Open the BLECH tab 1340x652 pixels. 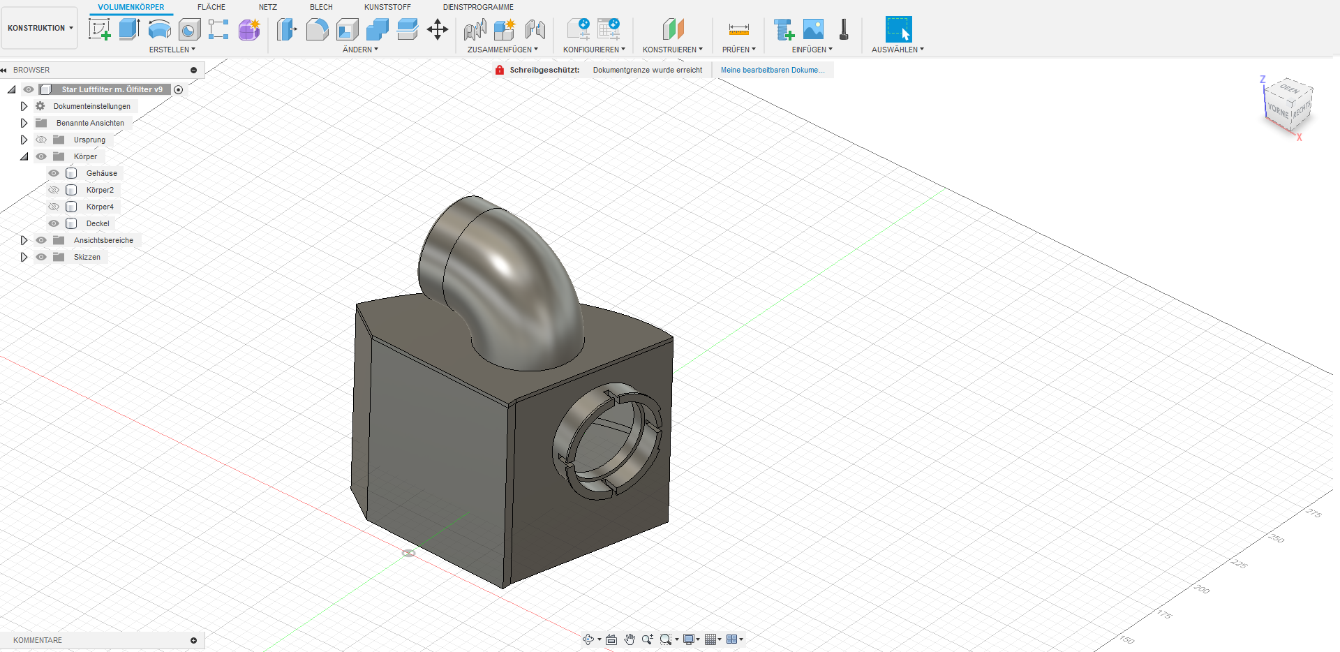pos(321,7)
